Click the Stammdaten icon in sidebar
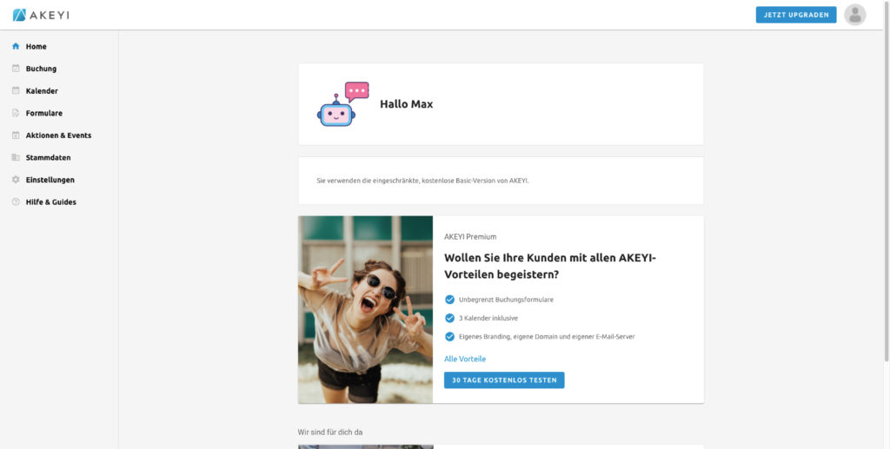The height and width of the screenshot is (449, 890). [x=16, y=157]
